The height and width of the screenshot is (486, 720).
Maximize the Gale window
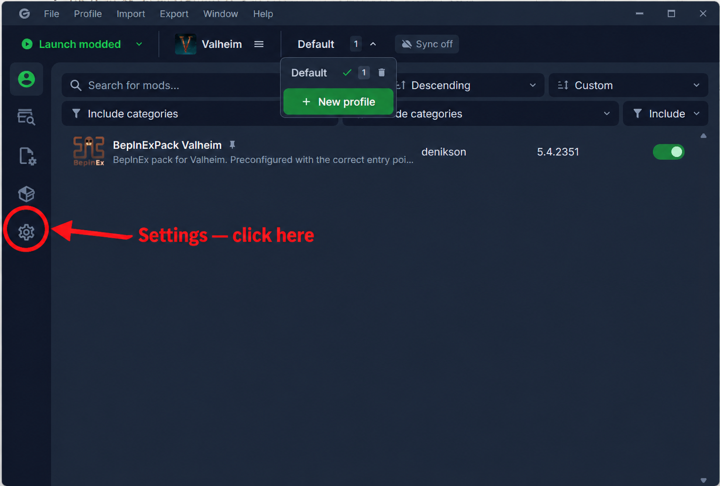click(671, 14)
